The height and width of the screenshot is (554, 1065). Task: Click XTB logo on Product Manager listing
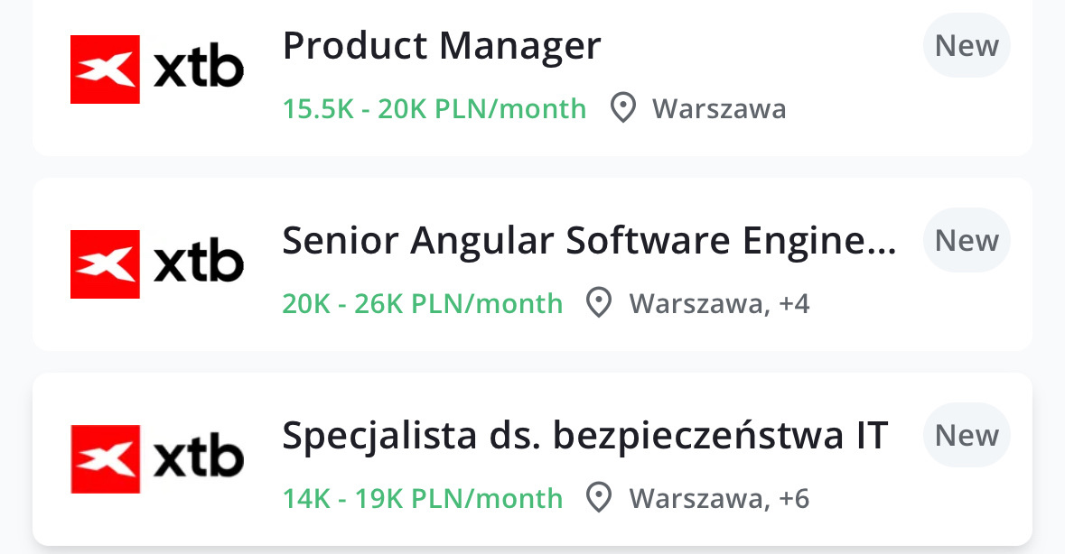point(157,69)
